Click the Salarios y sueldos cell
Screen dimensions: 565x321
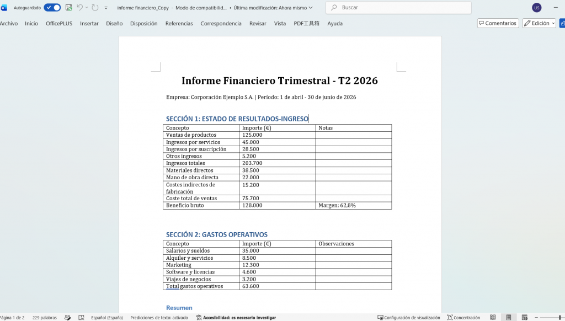[x=201, y=251]
